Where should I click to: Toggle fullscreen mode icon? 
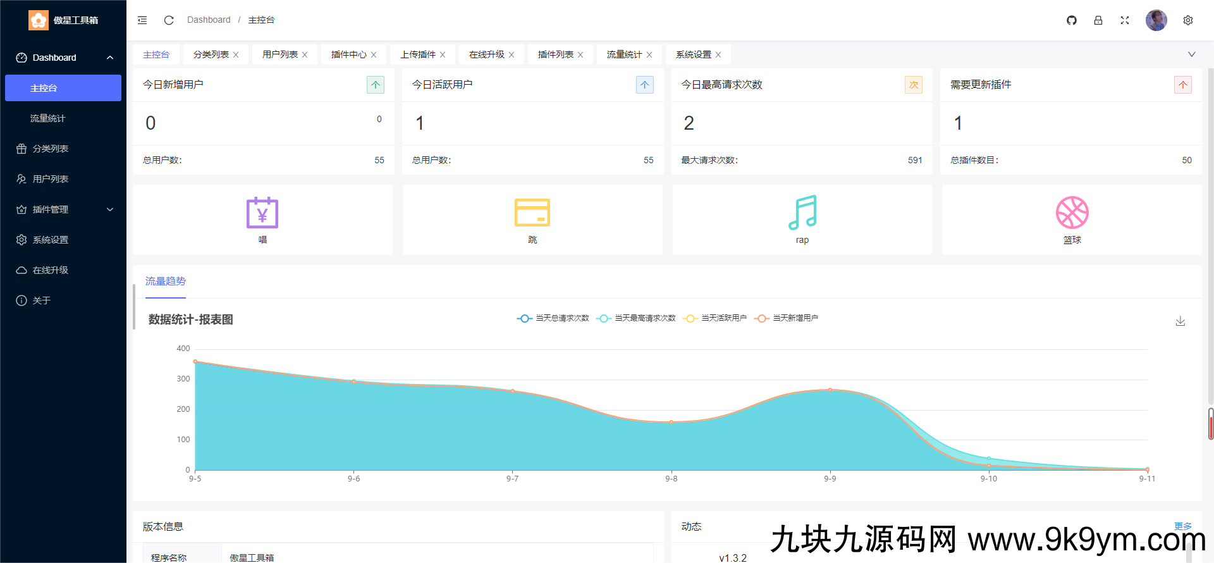coord(1125,20)
